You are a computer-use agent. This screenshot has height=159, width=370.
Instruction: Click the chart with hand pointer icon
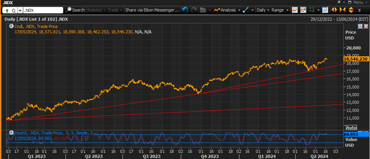303,10
